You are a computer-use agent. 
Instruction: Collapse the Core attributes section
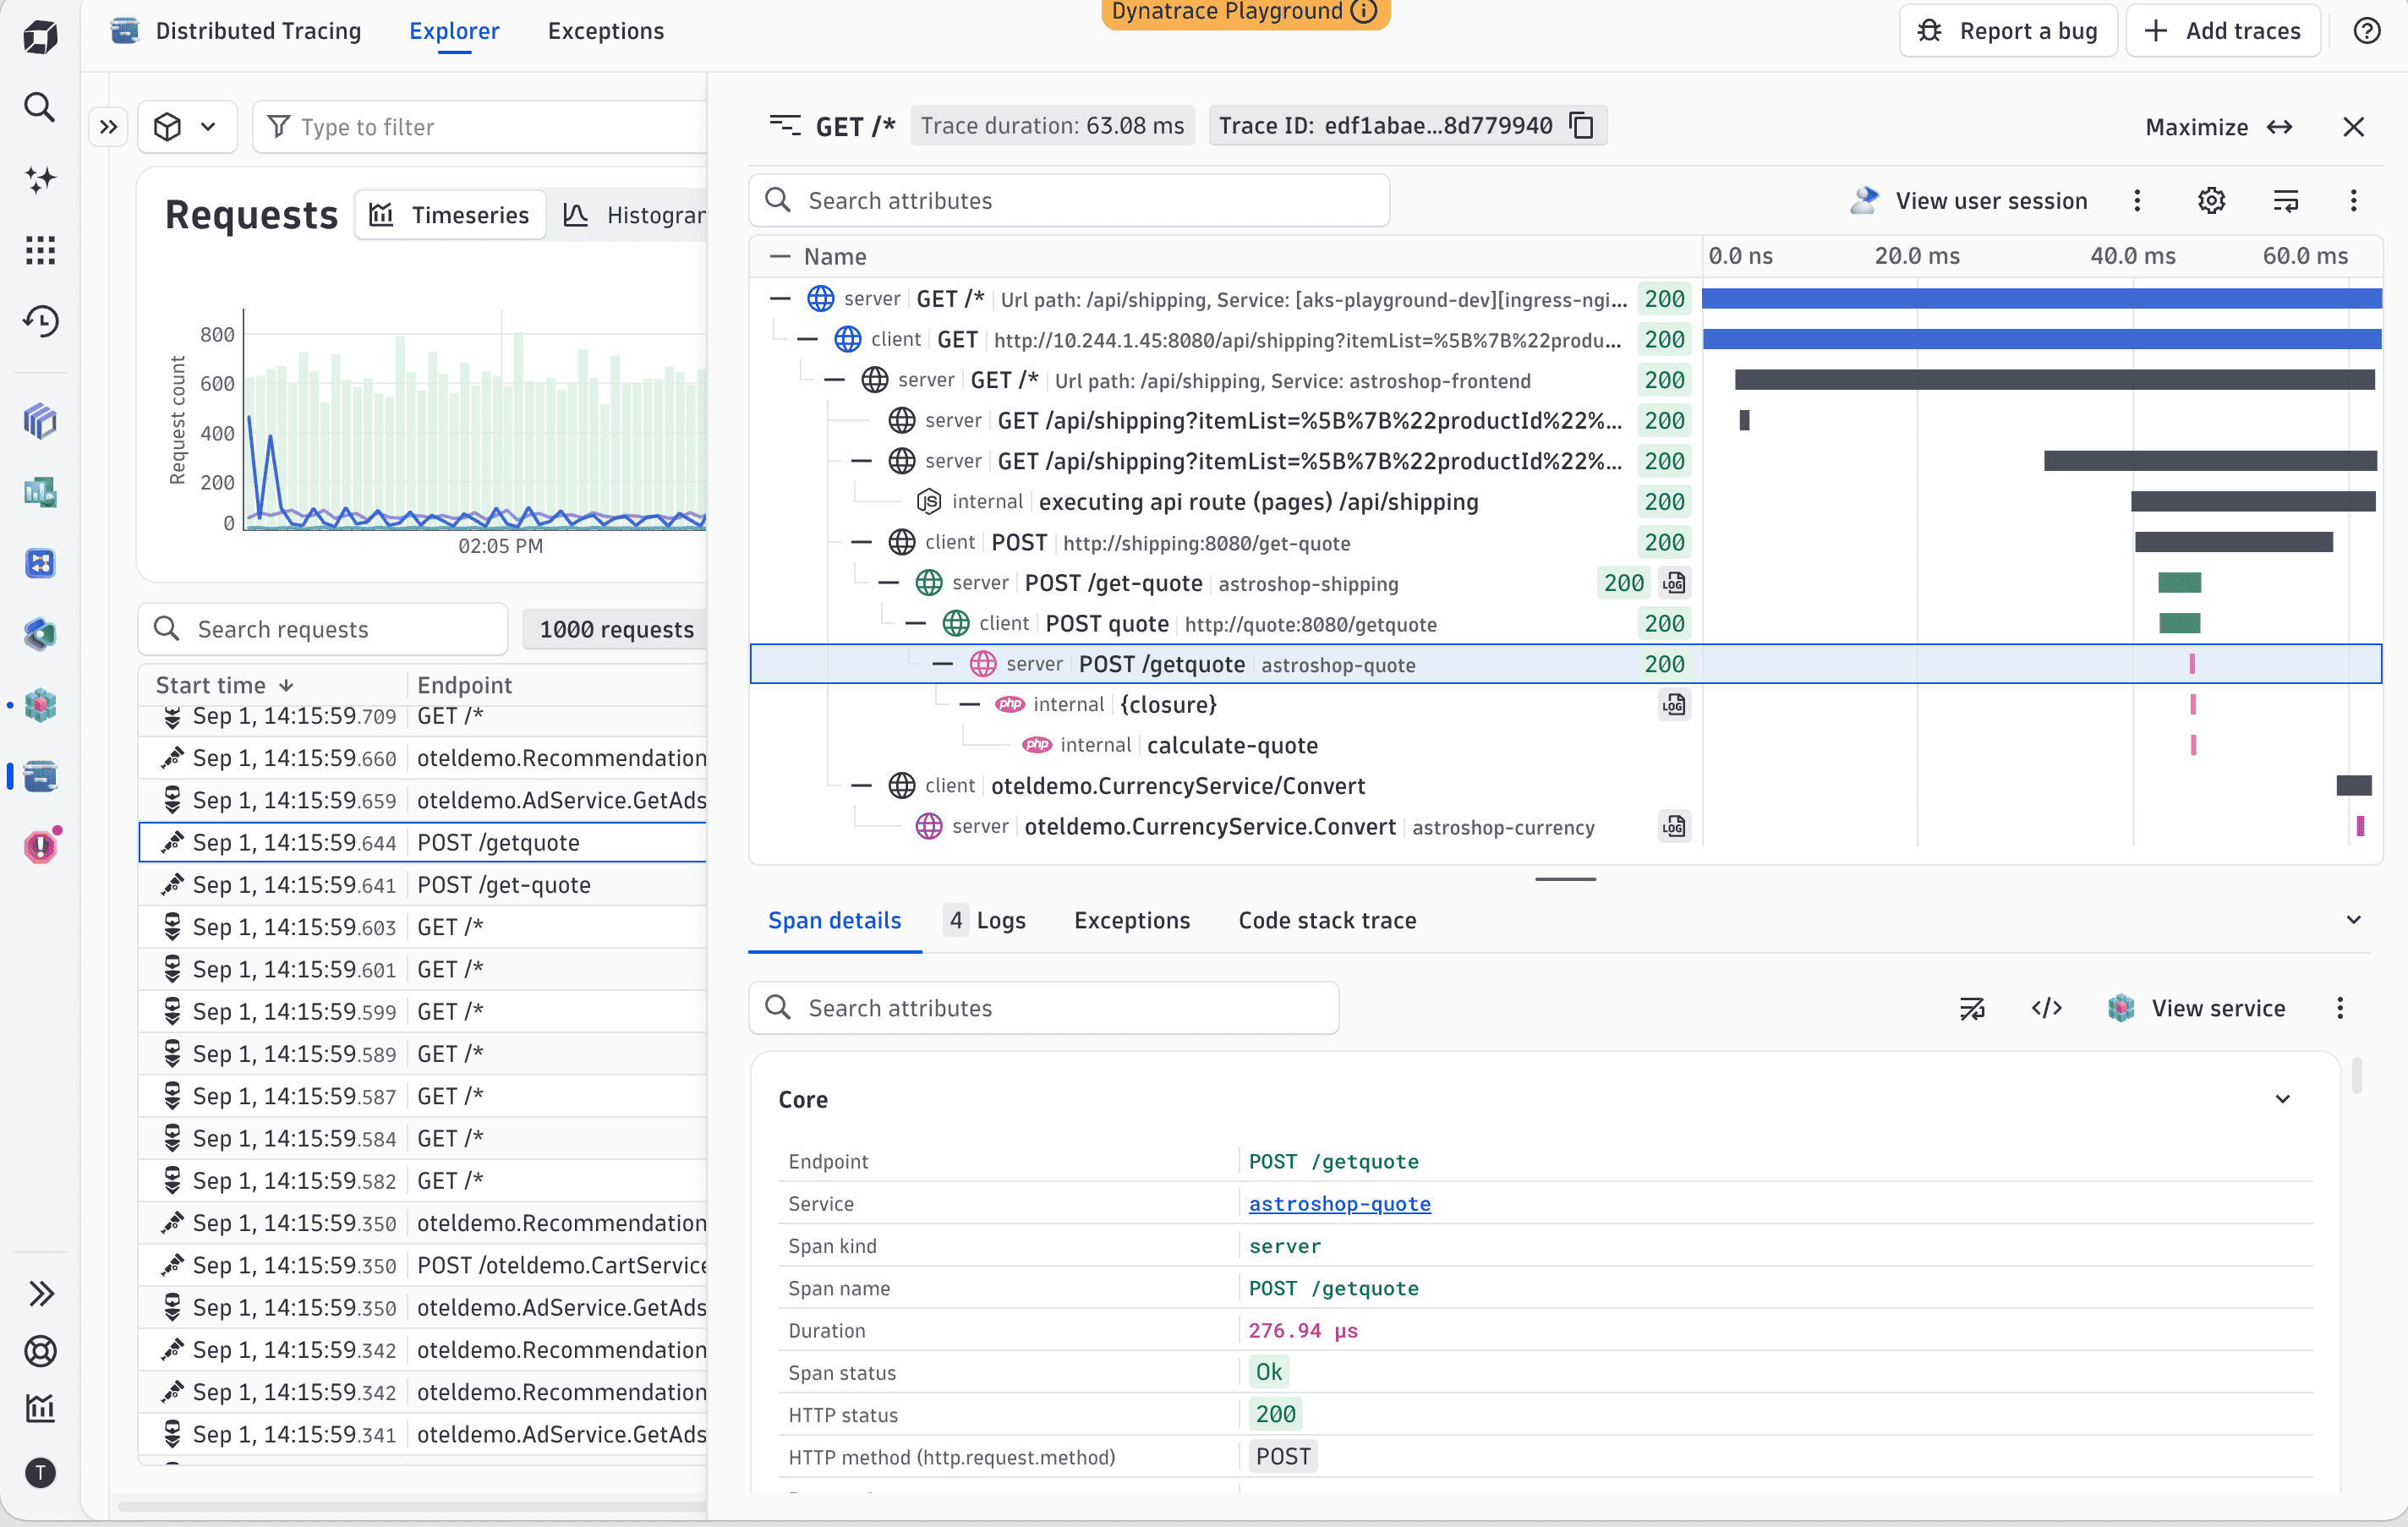tap(2283, 1099)
